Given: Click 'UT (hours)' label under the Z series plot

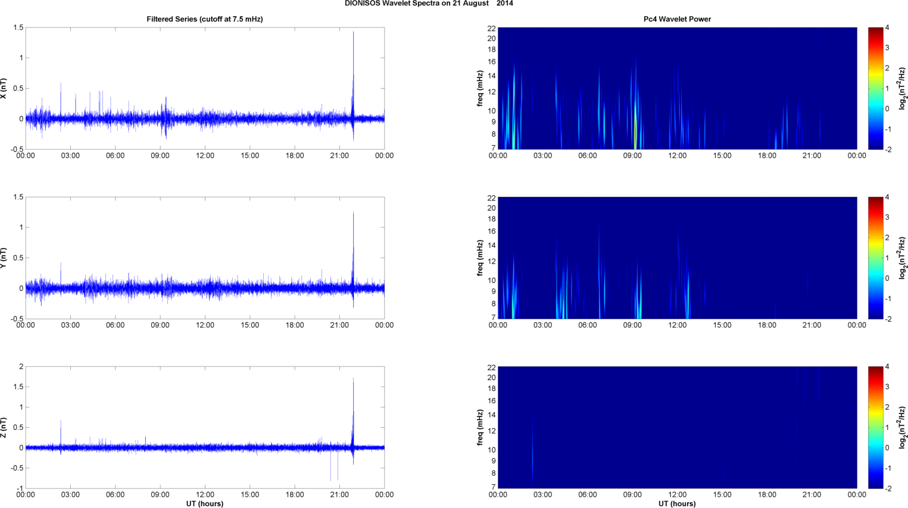Looking at the screenshot, I should click(205, 504).
